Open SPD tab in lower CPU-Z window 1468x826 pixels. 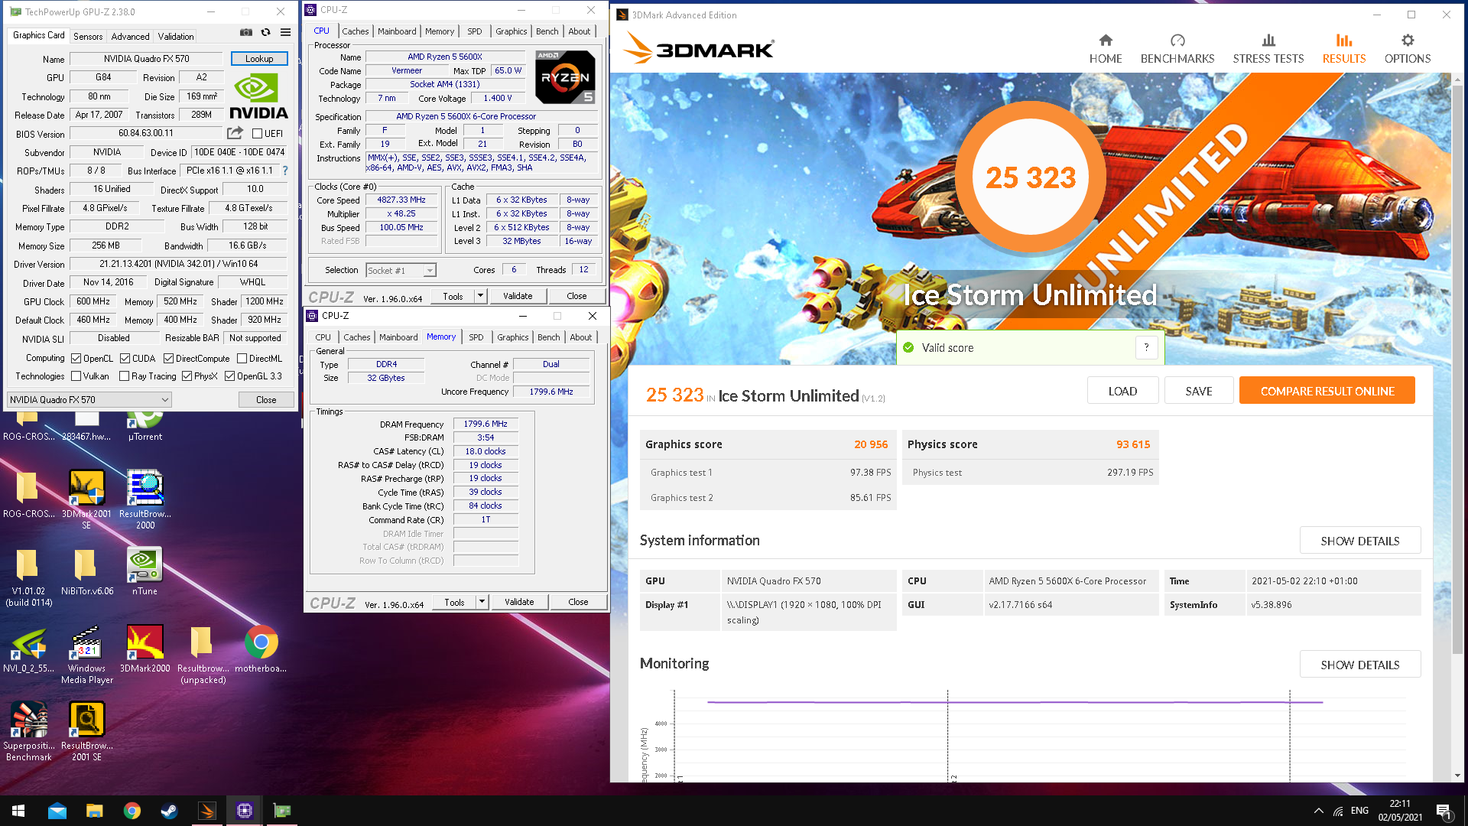(476, 337)
